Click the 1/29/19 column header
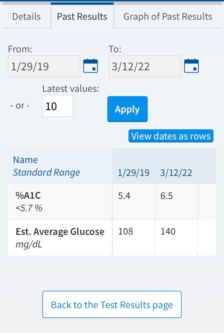 133,173
